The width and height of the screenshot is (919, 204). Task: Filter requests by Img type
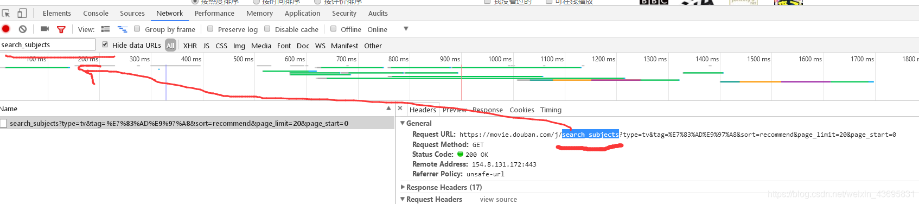pyautogui.click(x=239, y=46)
